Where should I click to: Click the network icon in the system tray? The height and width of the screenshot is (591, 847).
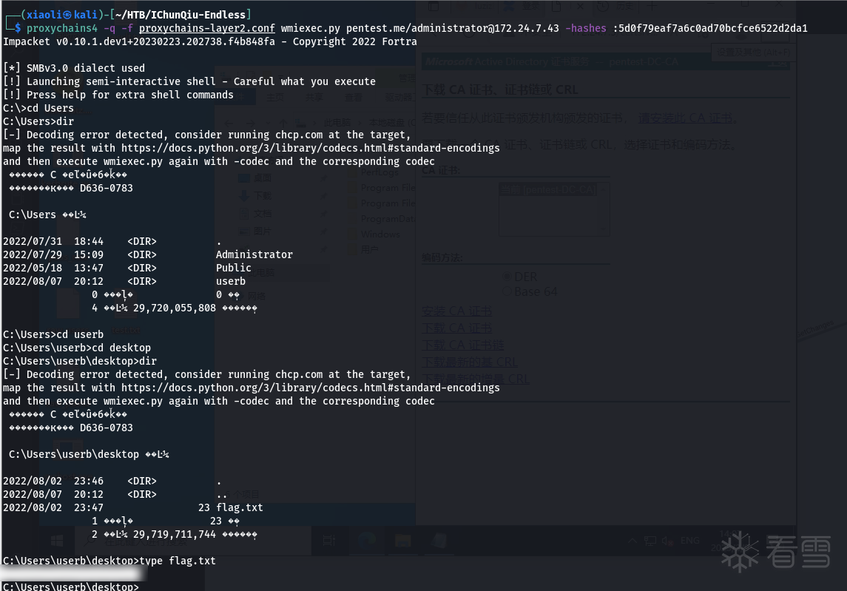point(650,541)
